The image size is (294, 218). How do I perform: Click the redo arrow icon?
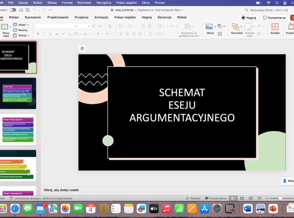coord(44,10)
